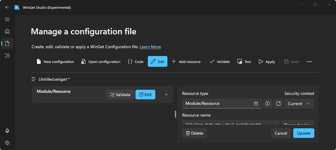The height and width of the screenshot is (150, 336).
Task: Open the notifications bell
Action: 7,131
